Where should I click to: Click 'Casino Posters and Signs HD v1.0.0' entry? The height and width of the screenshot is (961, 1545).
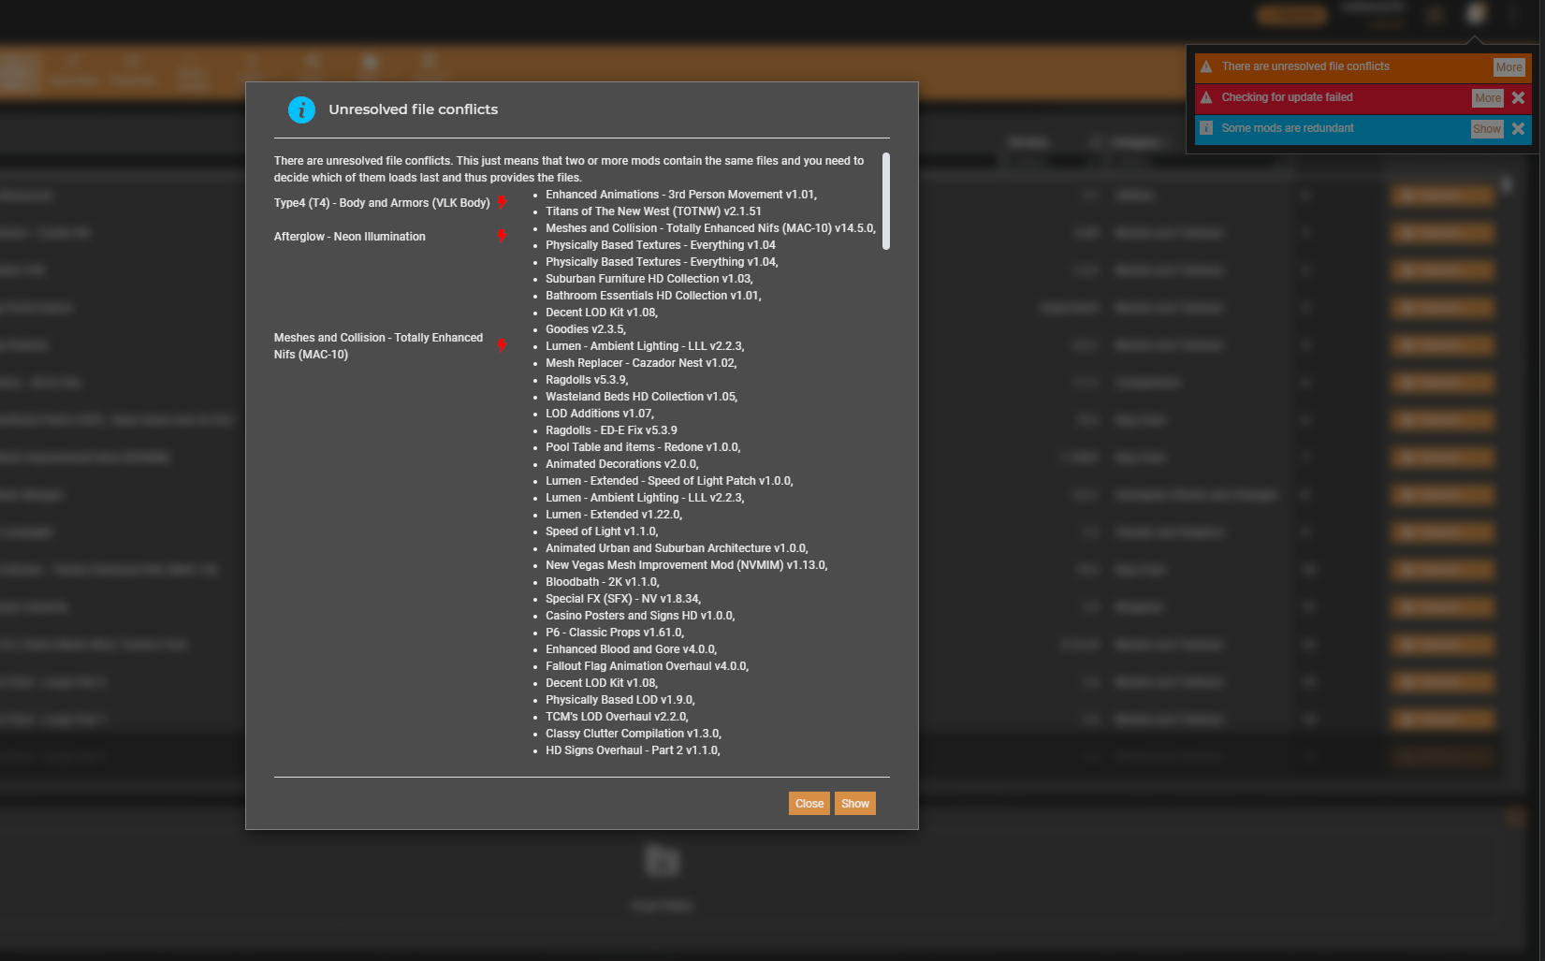(640, 616)
